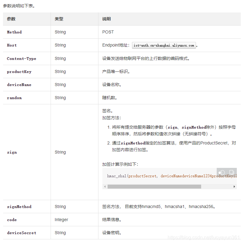
Task: Click the Endpoint地址 label
Action: click(116, 45)
